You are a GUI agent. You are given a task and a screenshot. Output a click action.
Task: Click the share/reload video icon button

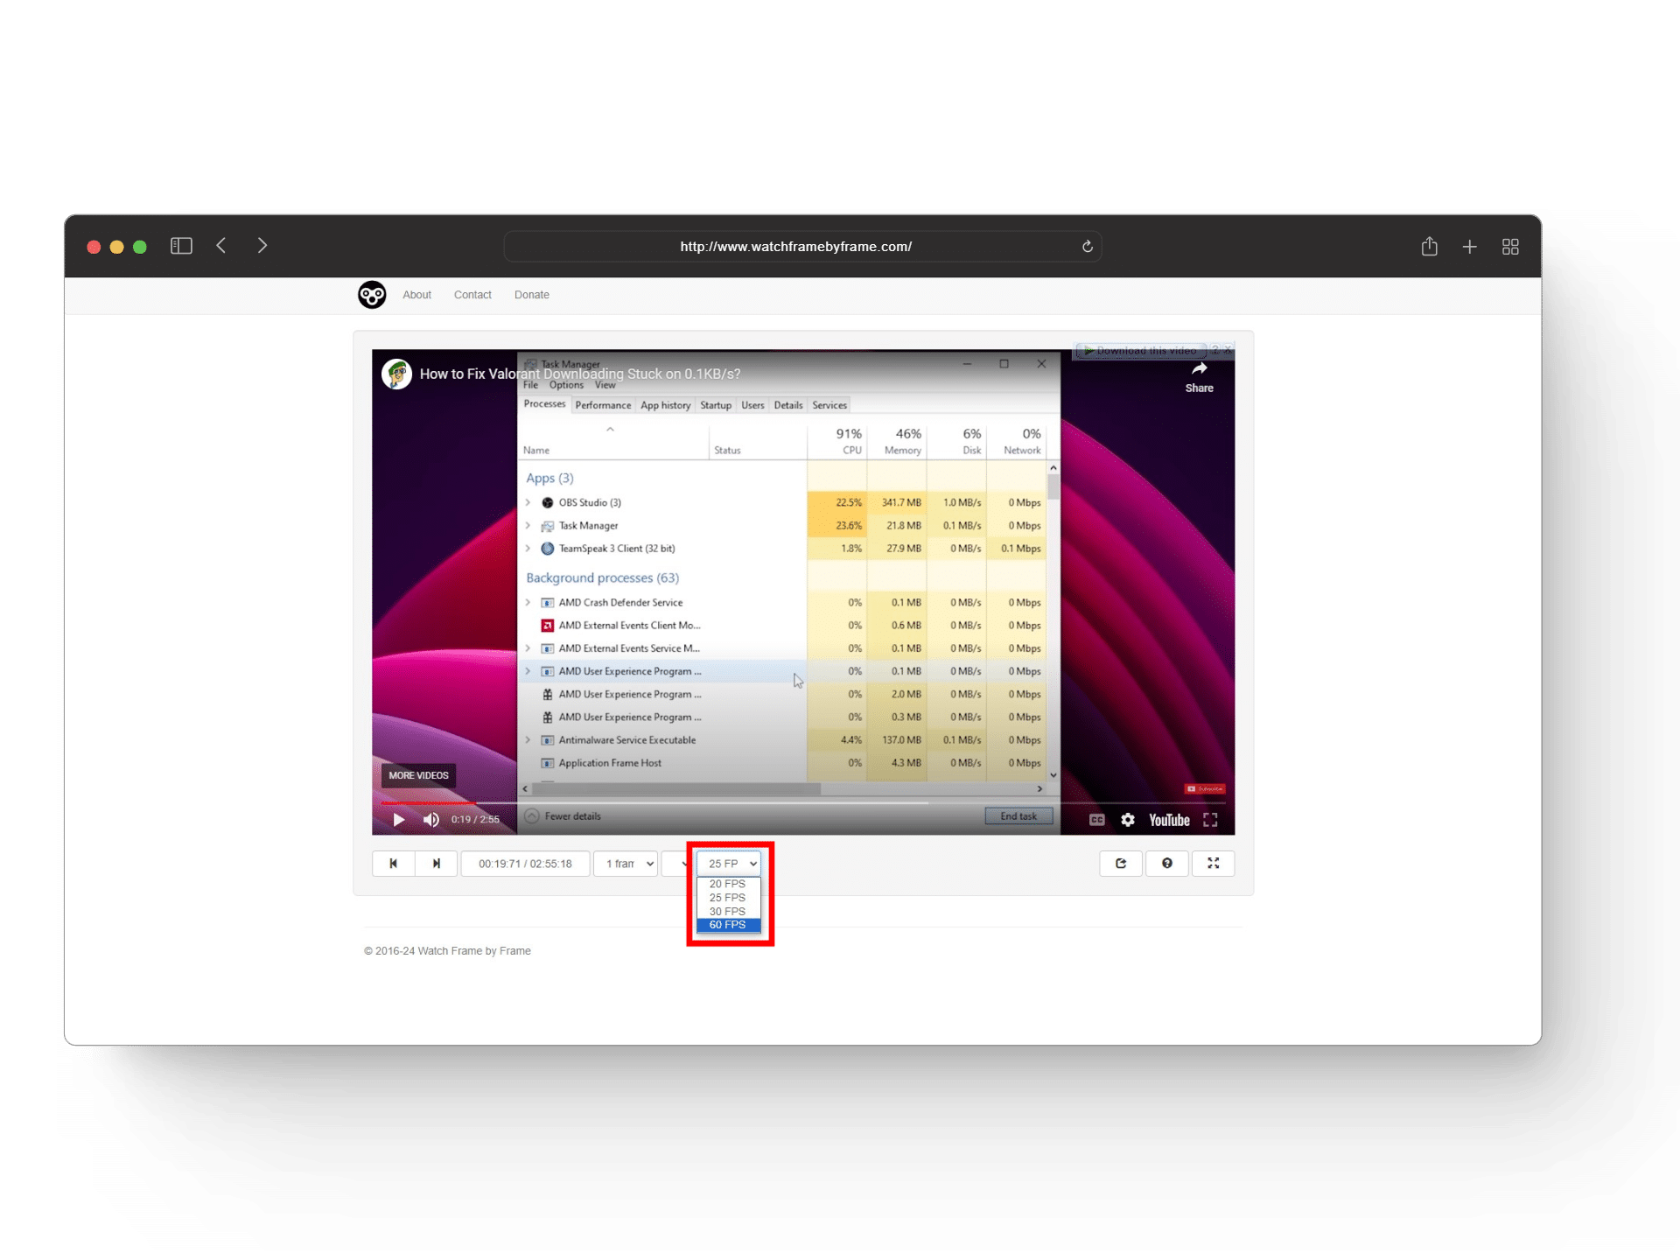point(1120,864)
